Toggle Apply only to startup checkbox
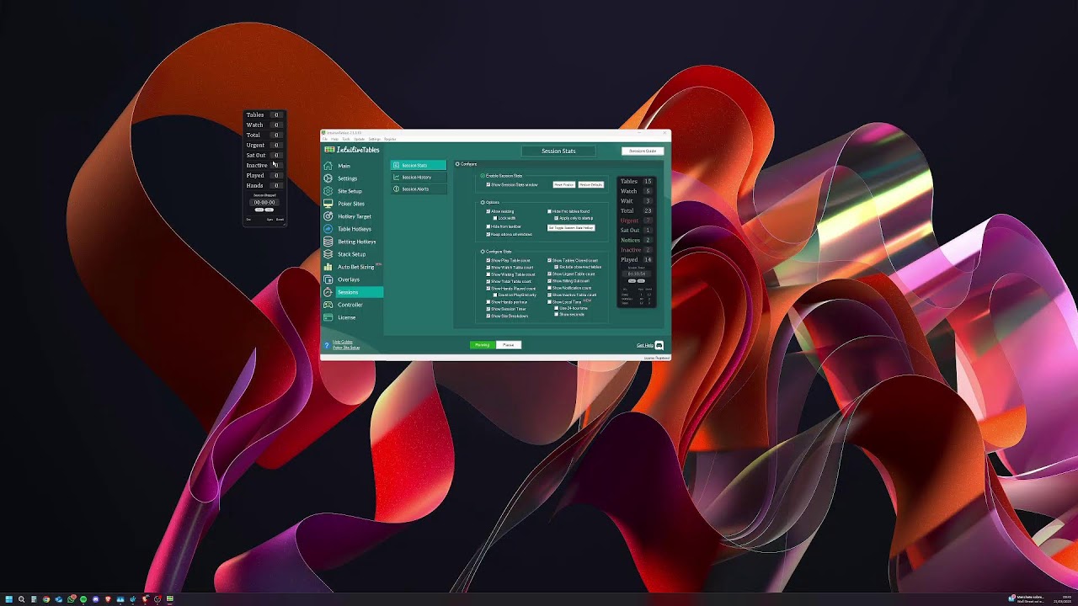This screenshot has height=606, width=1078. (557, 218)
